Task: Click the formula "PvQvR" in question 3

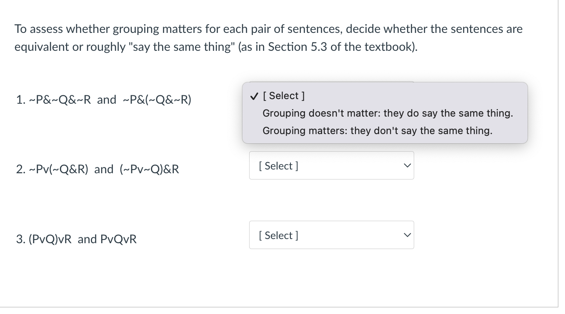Action: 118,239
